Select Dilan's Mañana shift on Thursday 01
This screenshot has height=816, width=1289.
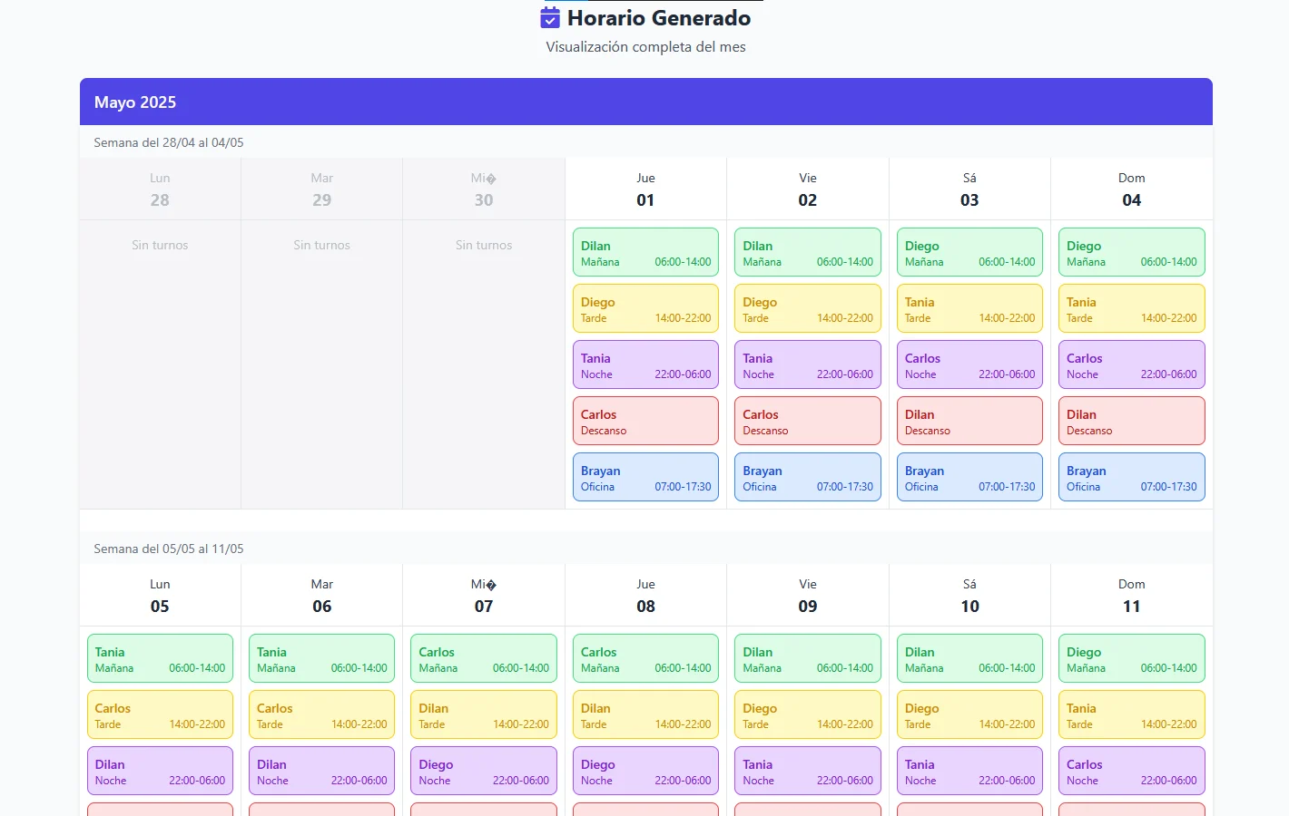[x=645, y=252]
